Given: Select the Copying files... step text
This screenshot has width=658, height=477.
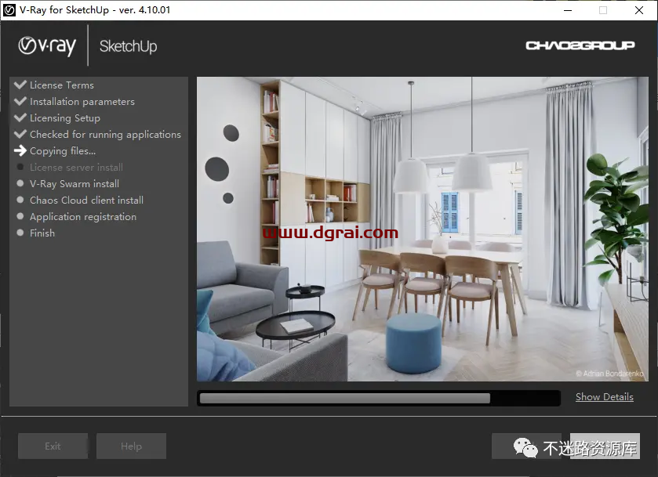Looking at the screenshot, I should coord(63,151).
